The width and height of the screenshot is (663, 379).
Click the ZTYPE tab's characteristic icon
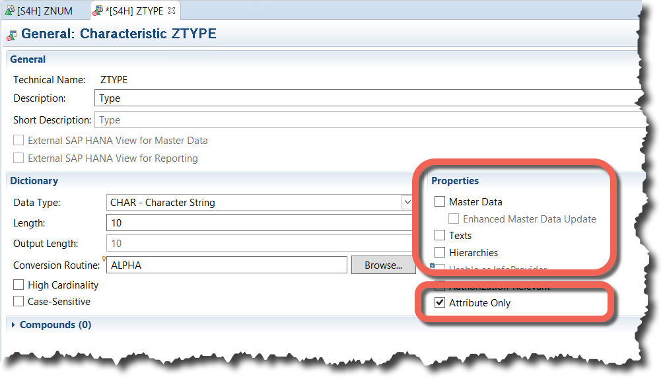pyautogui.click(x=98, y=11)
